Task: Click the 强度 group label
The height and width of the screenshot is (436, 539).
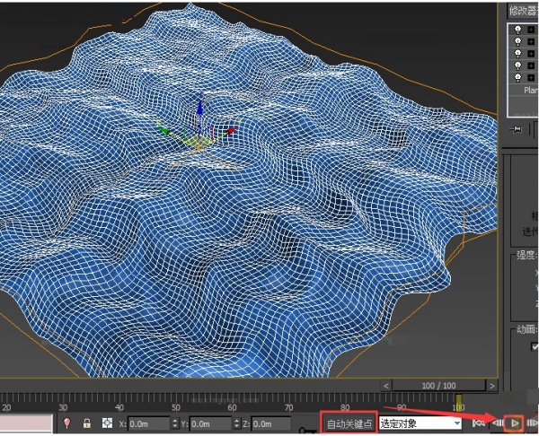Action: click(x=526, y=255)
